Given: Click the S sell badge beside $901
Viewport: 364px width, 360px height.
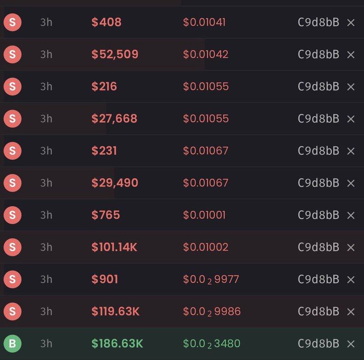Looking at the screenshot, I should tap(12, 280).
